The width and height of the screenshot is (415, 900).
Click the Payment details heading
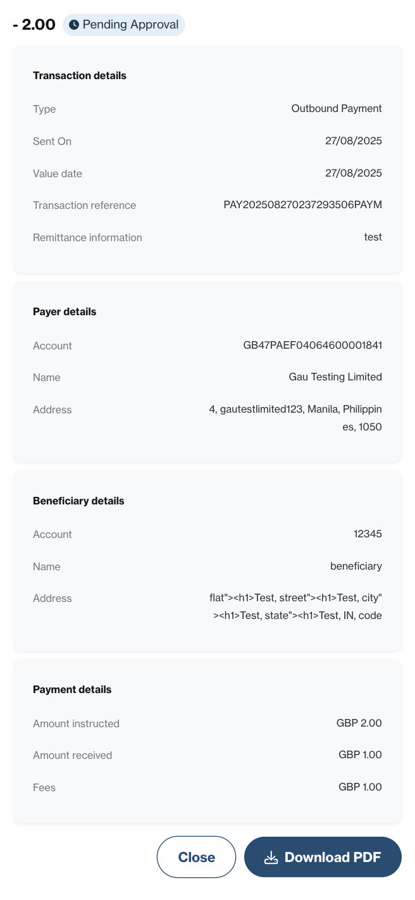pyautogui.click(x=72, y=689)
